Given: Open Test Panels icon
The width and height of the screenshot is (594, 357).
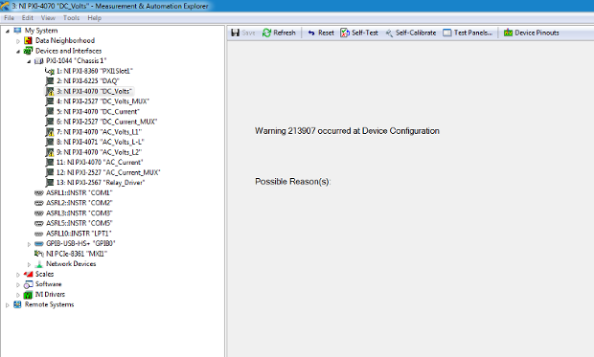Looking at the screenshot, I should (447, 33).
